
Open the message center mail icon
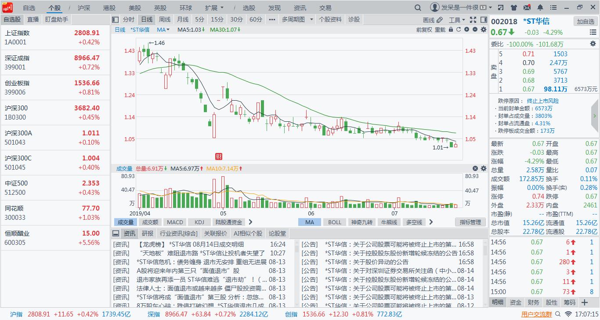(527, 7)
